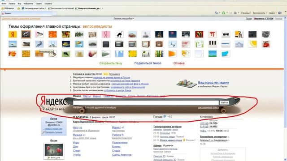This screenshot has height=161, width=287.
Task: Open Телепрограмма вечером link
Action: click(x=167, y=127)
